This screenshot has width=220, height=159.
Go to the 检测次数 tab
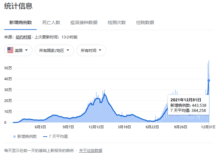(117, 22)
